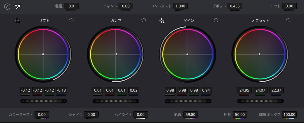This screenshot has width=304, height=123.
Task: Select ゲイン green channel value
Action: (x=194, y=90)
